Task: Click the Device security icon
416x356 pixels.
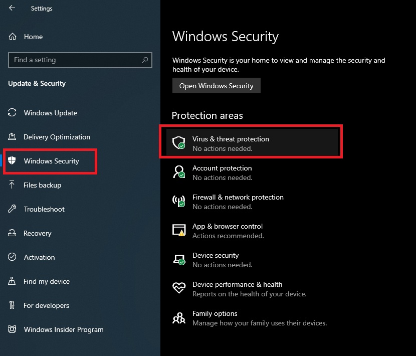Action: tap(179, 259)
